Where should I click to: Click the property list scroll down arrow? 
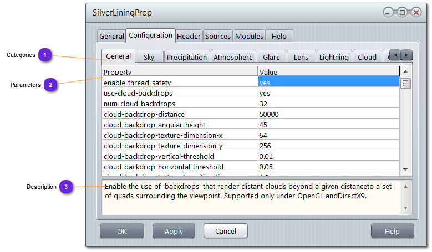(405, 169)
